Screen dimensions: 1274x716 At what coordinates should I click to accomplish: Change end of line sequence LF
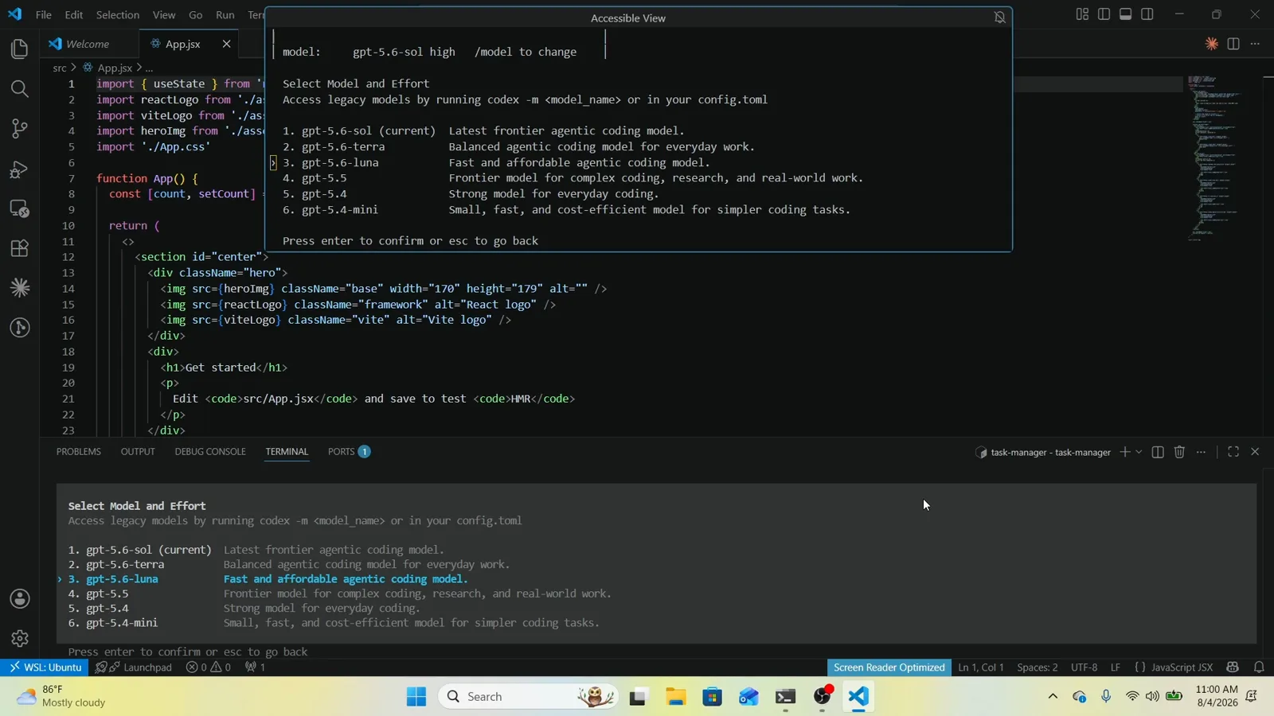pos(1116,667)
